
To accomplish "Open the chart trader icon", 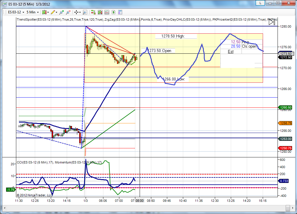I will pos(93,12).
